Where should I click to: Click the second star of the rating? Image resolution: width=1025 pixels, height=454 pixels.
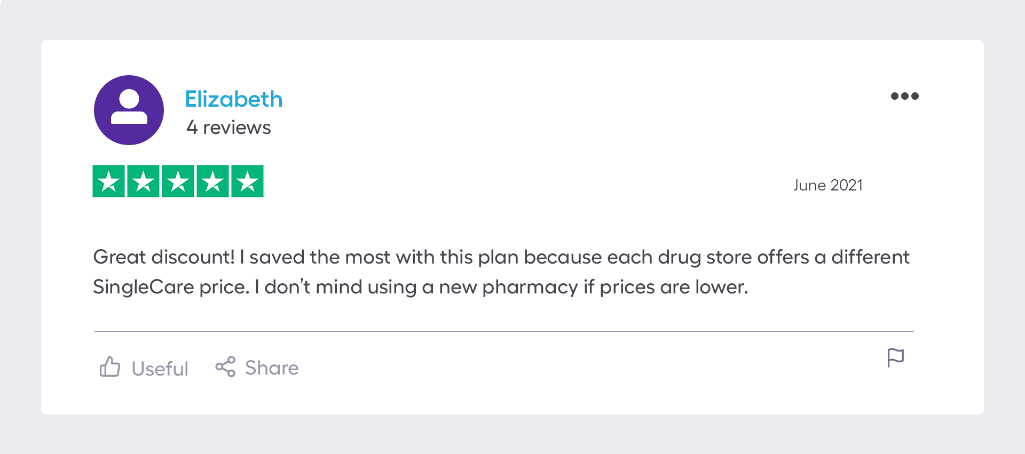pos(144,181)
